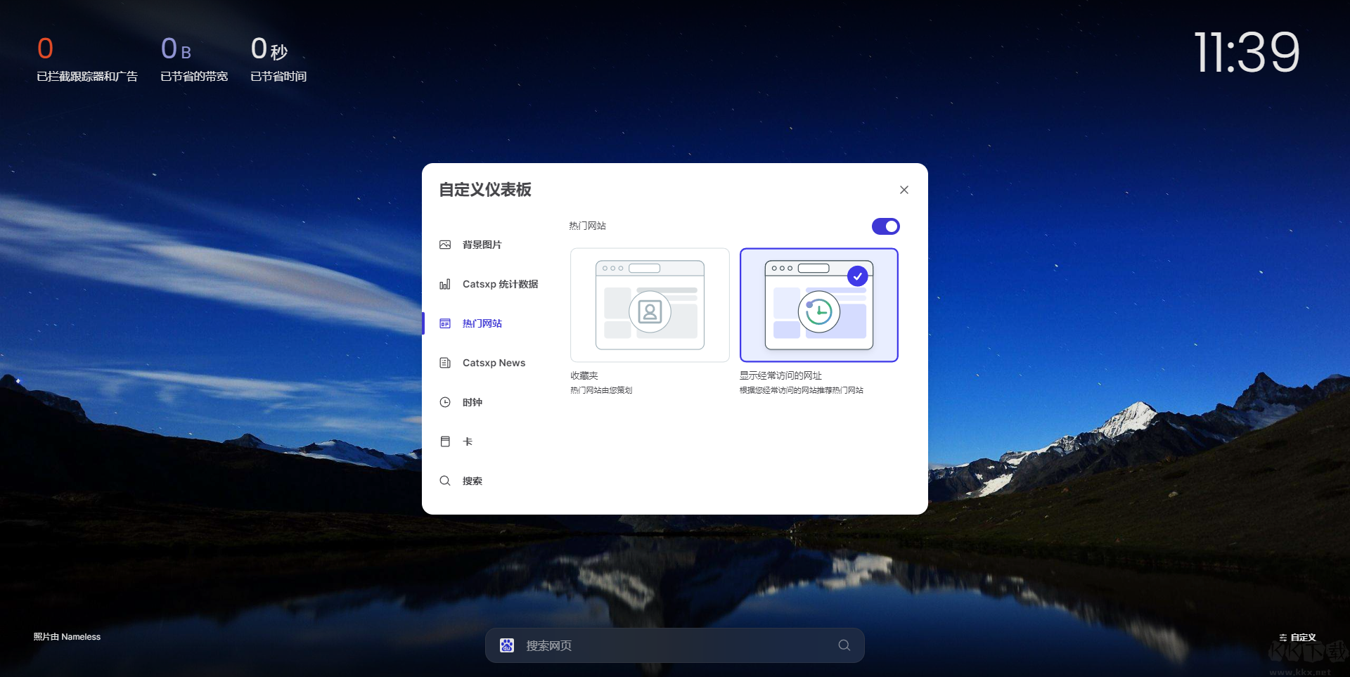1350x677 pixels.
Task: Click the 自定义仪表板 dialog title
Action: click(x=485, y=190)
